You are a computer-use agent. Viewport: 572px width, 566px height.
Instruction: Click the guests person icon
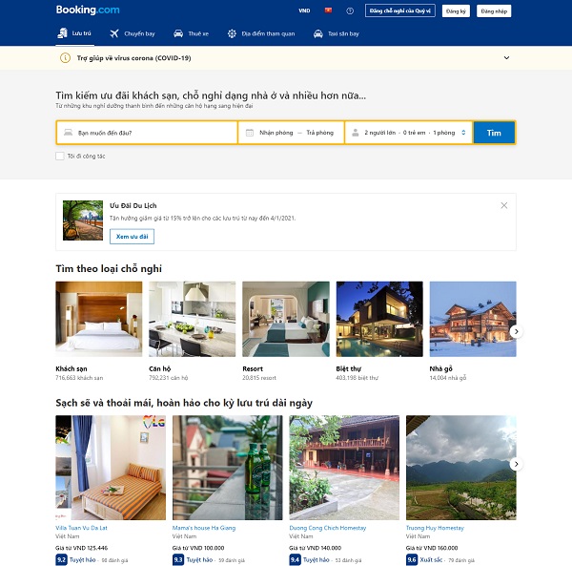coord(354,133)
